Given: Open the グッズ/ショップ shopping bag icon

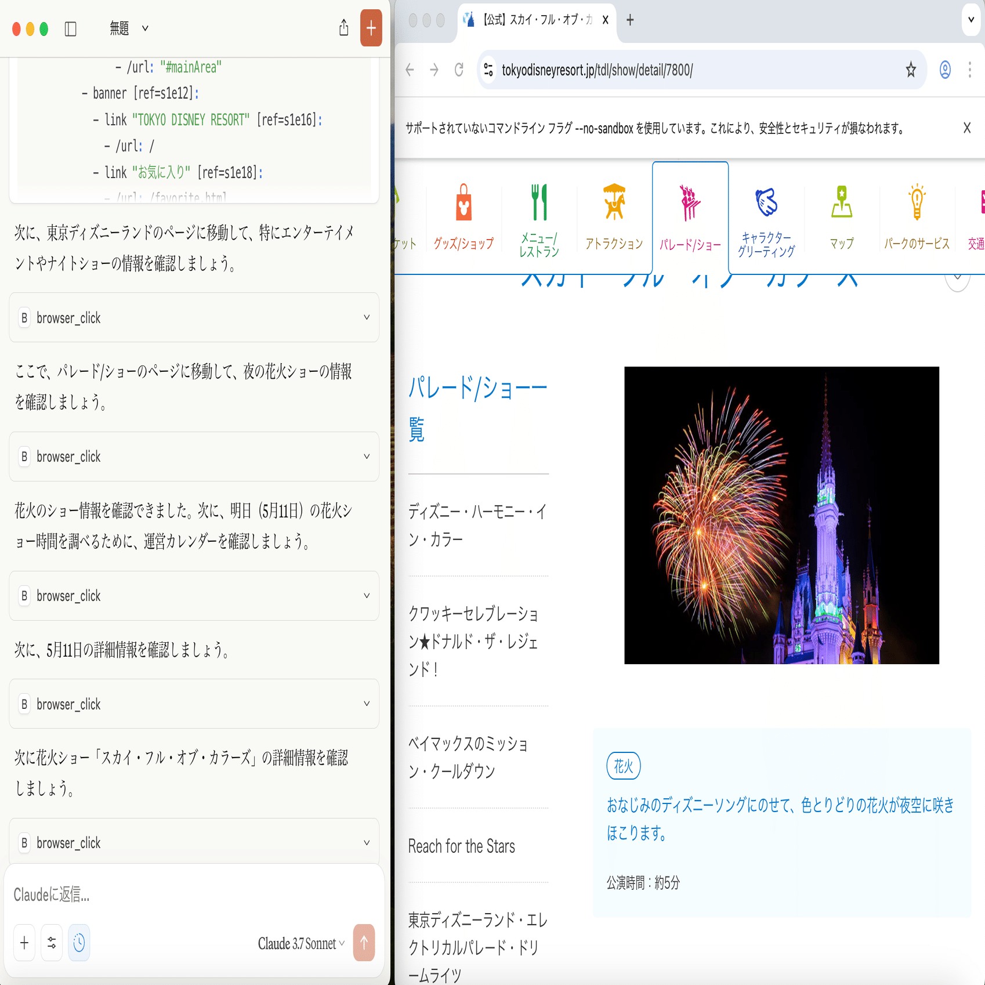Looking at the screenshot, I should point(463,202).
